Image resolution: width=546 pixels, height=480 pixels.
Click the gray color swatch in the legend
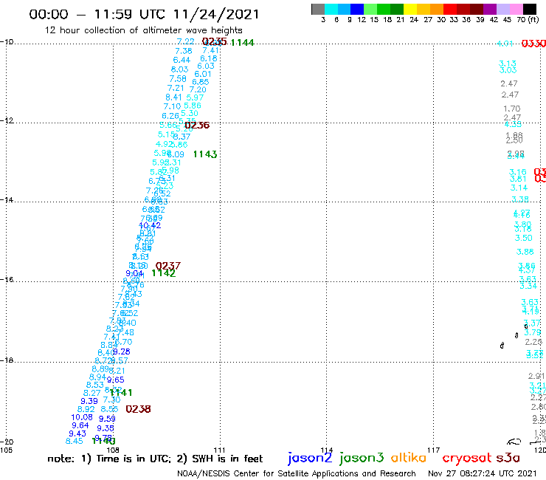coord(318,9)
